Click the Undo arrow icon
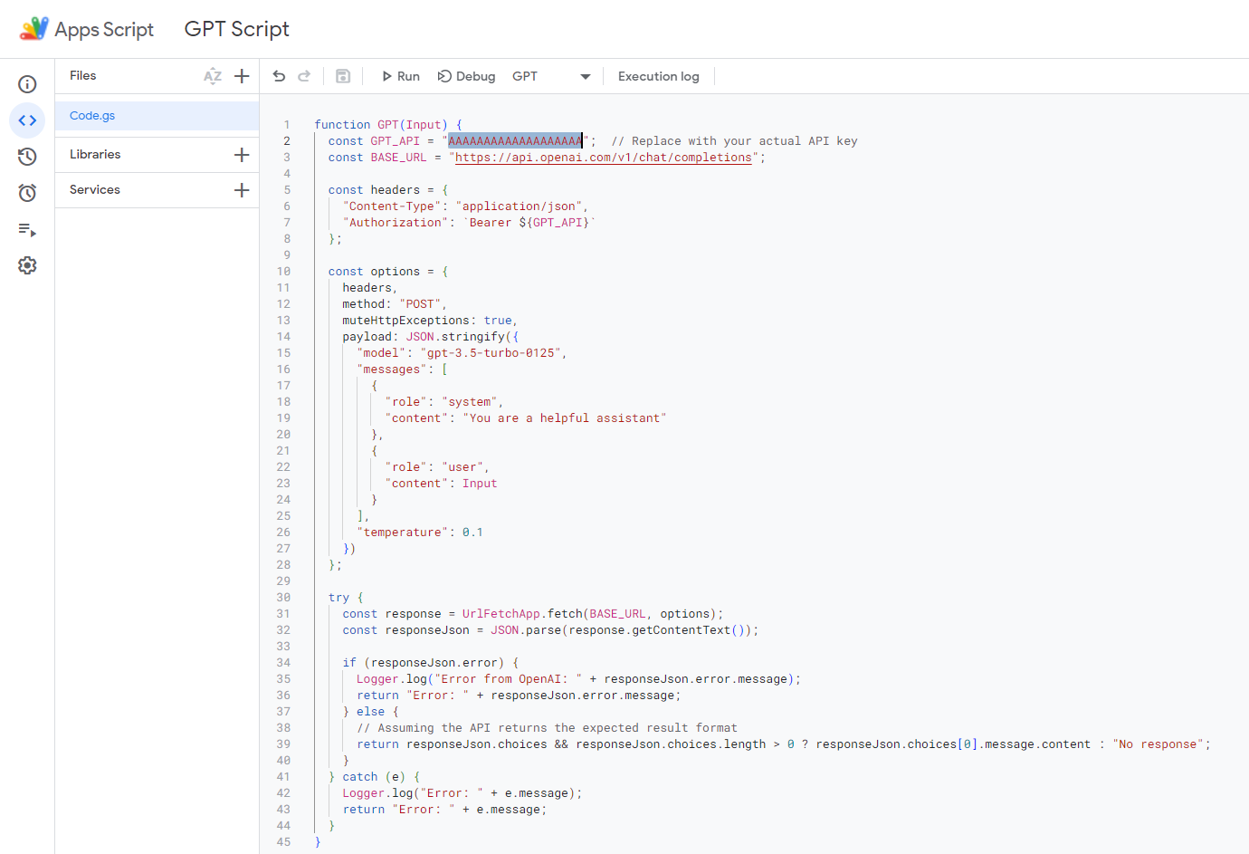 point(279,76)
